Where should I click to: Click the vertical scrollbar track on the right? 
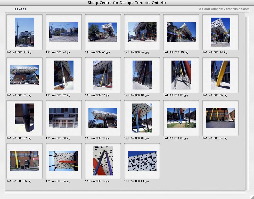[x=247, y=103]
